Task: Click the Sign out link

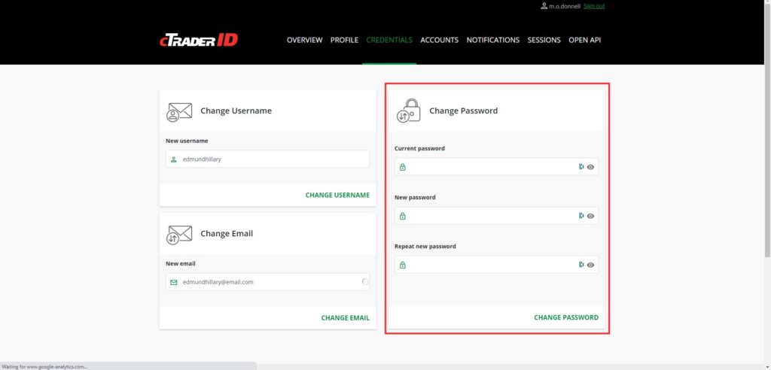Action: (x=593, y=6)
